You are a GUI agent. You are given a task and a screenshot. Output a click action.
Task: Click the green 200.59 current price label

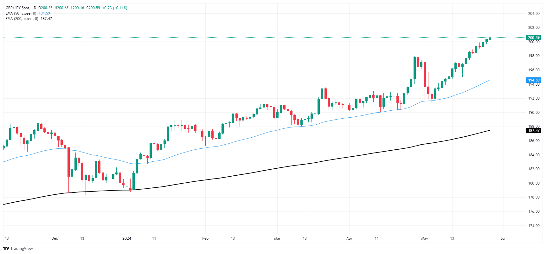pos(534,38)
